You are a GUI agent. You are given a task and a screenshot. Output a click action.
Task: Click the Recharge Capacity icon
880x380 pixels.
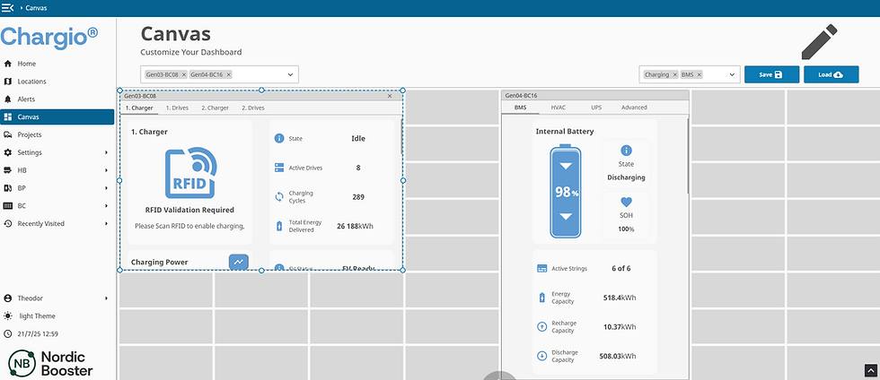pyautogui.click(x=542, y=327)
